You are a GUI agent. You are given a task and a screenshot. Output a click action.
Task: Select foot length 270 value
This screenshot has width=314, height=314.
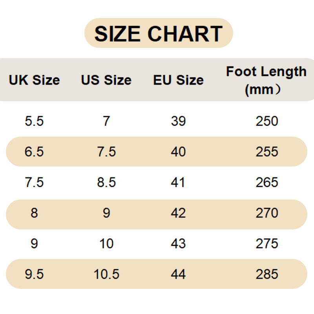267,213
